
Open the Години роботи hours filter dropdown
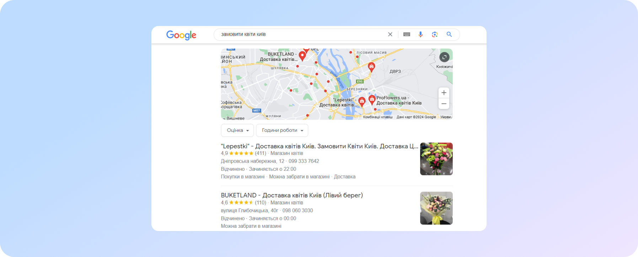point(282,130)
